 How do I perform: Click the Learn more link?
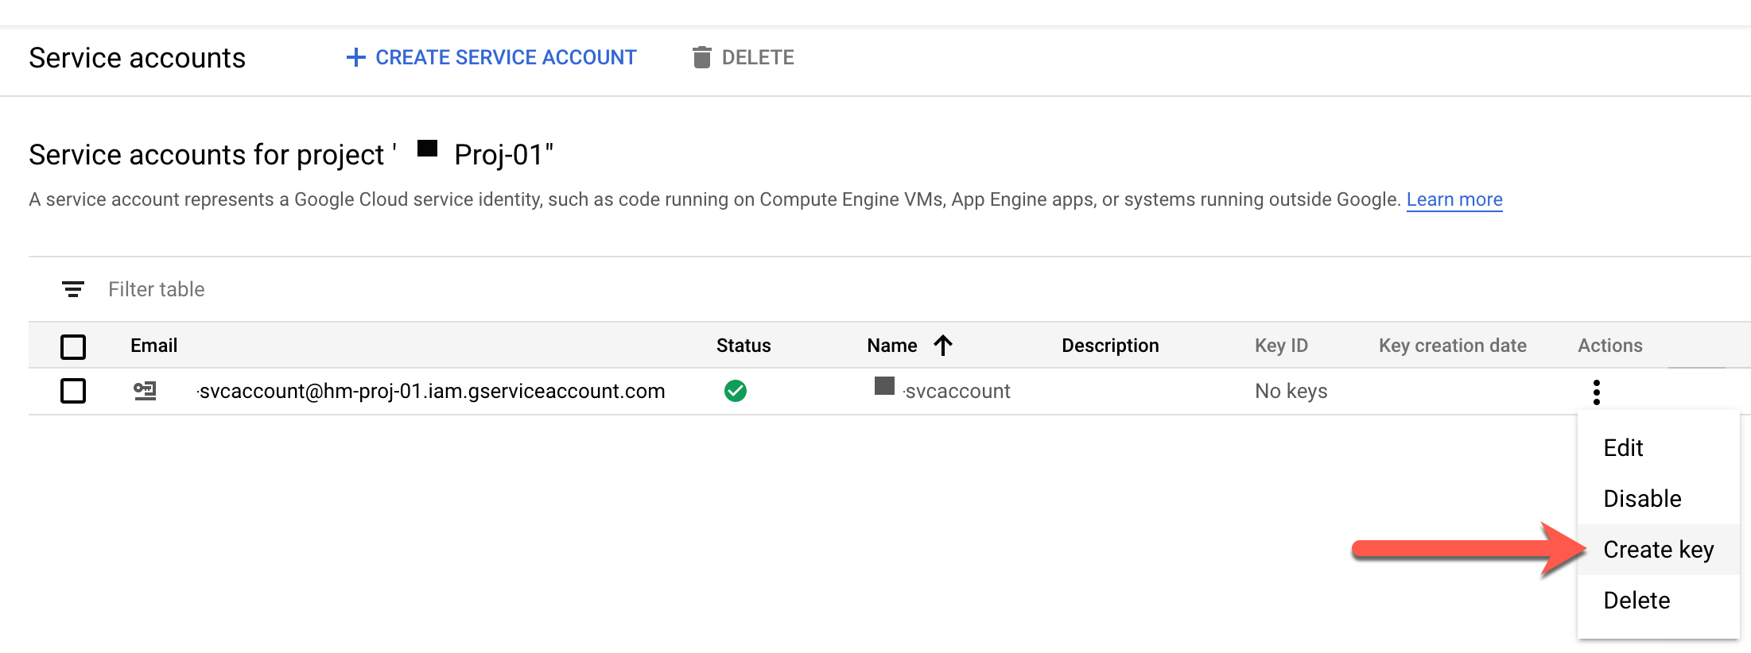(x=1454, y=199)
